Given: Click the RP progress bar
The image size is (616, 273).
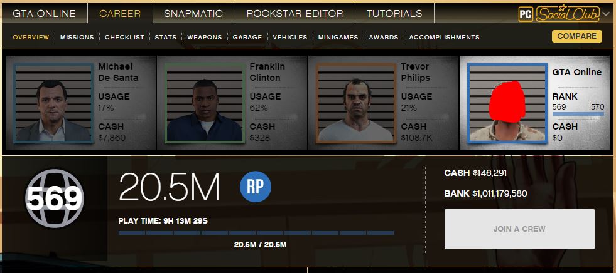Looking at the screenshot, I should tap(256, 233).
